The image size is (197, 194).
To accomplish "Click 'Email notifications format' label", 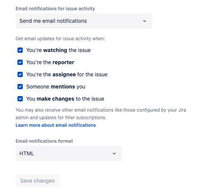I will click(x=44, y=141).
